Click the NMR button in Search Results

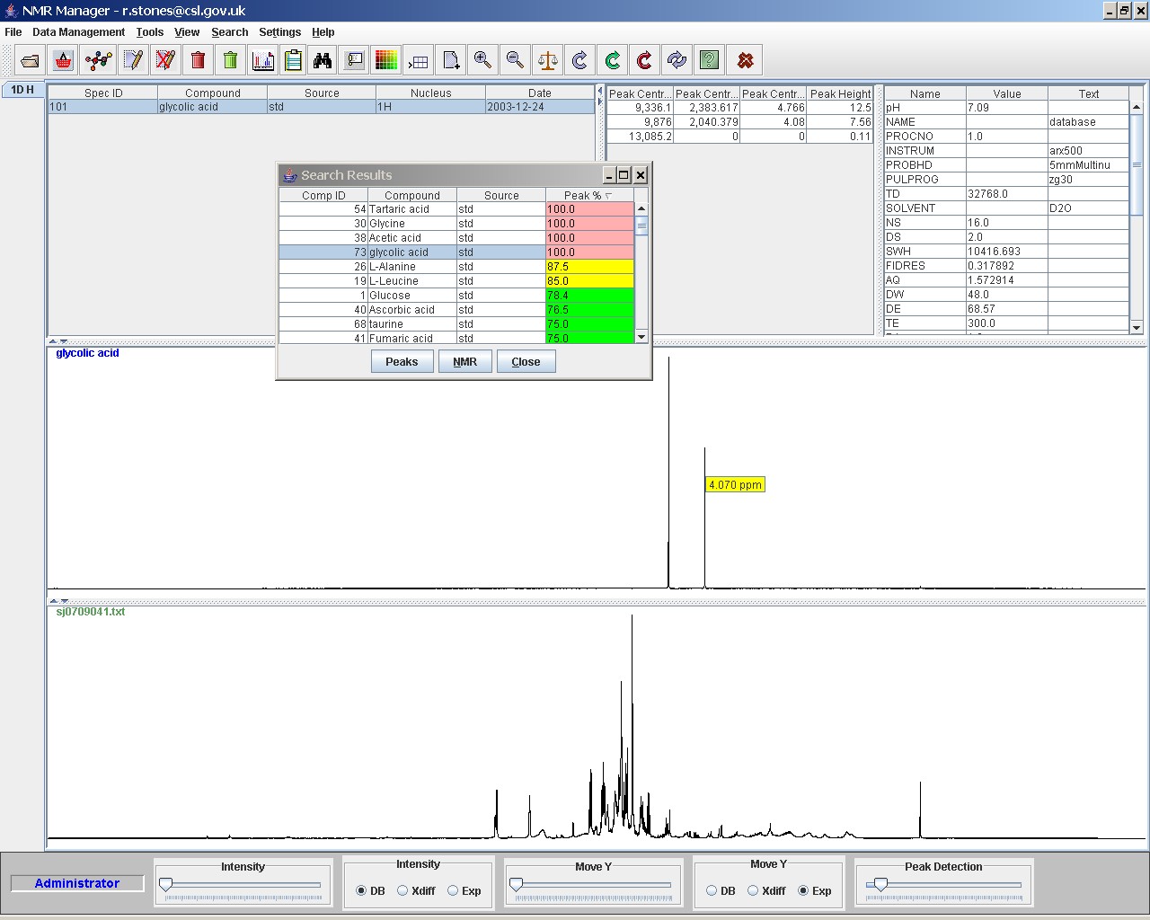464,361
